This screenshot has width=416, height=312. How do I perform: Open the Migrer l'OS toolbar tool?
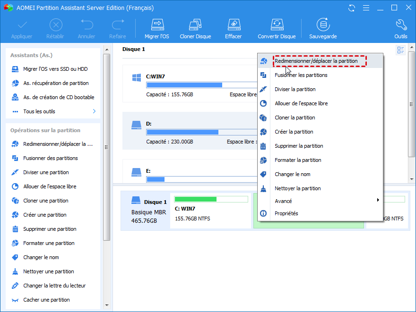tap(157, 29)
